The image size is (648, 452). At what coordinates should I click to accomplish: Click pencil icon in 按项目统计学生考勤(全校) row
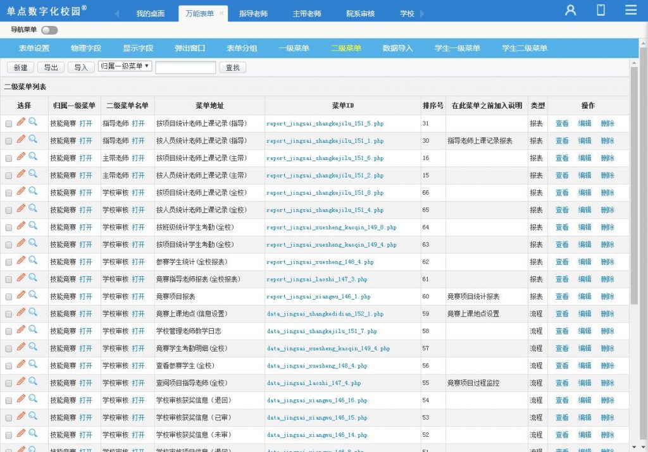(21, 243)
